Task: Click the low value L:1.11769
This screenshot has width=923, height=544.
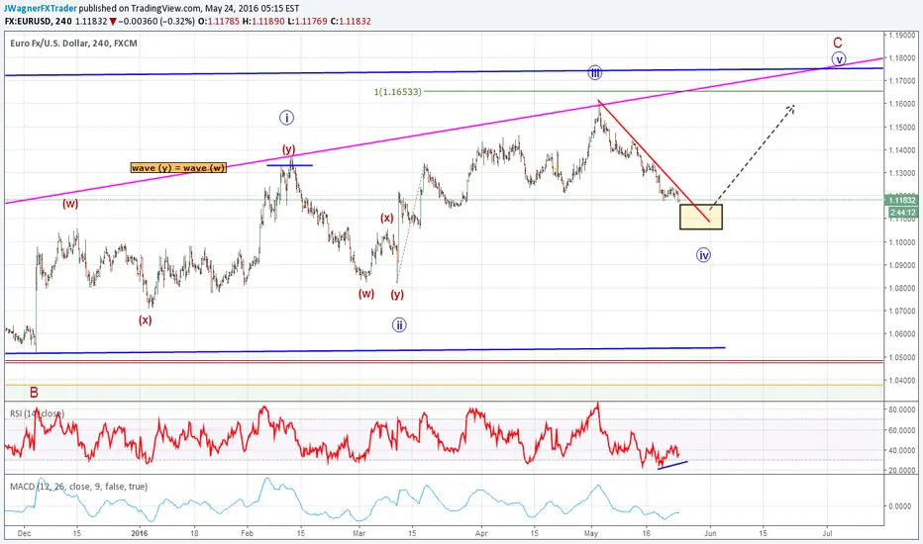Action: pos(307,21)
